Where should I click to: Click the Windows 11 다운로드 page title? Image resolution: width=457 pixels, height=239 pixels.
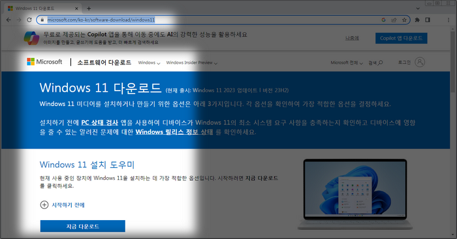tap(101, 87)
